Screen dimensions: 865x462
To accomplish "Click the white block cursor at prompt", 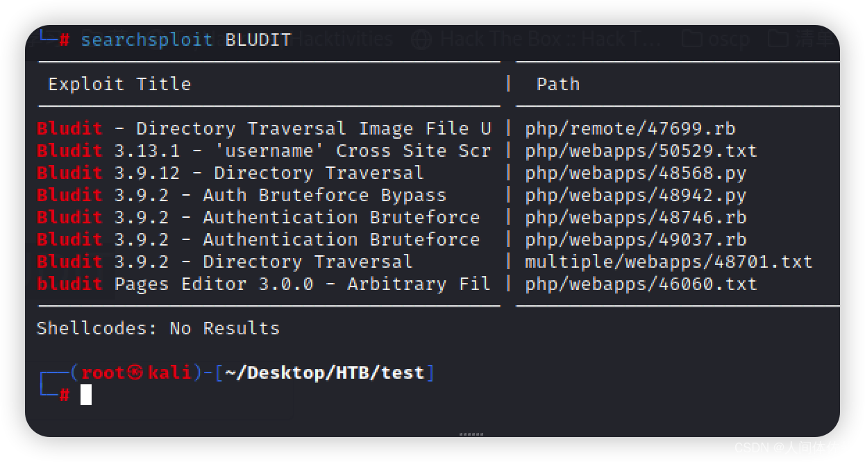I will pyautogui.click(x=86, y=395).
